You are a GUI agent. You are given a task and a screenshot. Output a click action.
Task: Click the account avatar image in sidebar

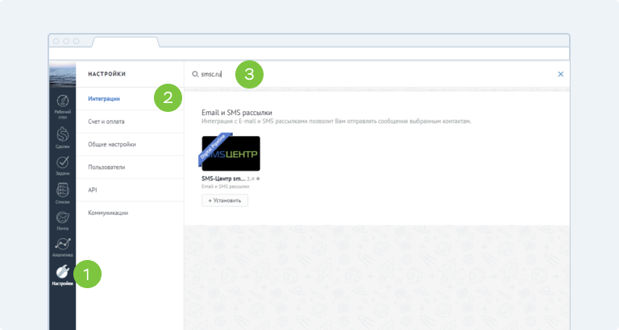point(62,74)
